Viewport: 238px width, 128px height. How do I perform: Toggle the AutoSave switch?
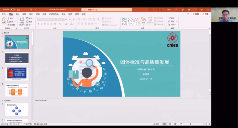pos(13,10)
